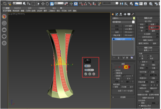Select Element sub-object level icon
The height and width of the screenshot is (109, 161).
129,67
